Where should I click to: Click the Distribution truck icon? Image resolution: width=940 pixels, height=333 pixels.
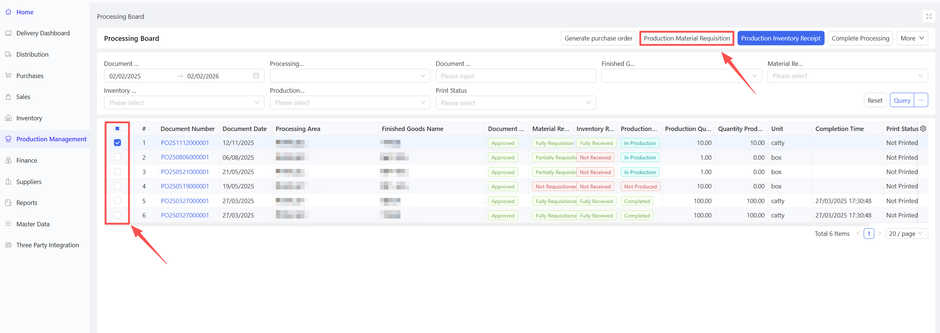pos(8,54)
